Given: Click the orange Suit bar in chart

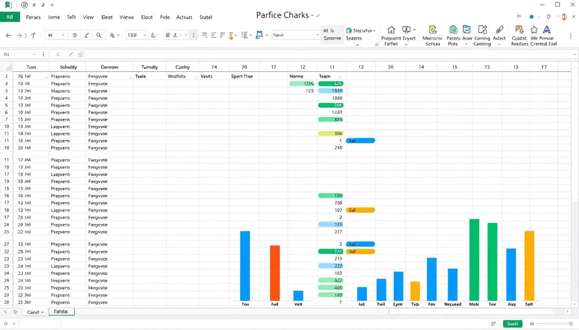Looking at the screenshot, I should coord(529,266).
